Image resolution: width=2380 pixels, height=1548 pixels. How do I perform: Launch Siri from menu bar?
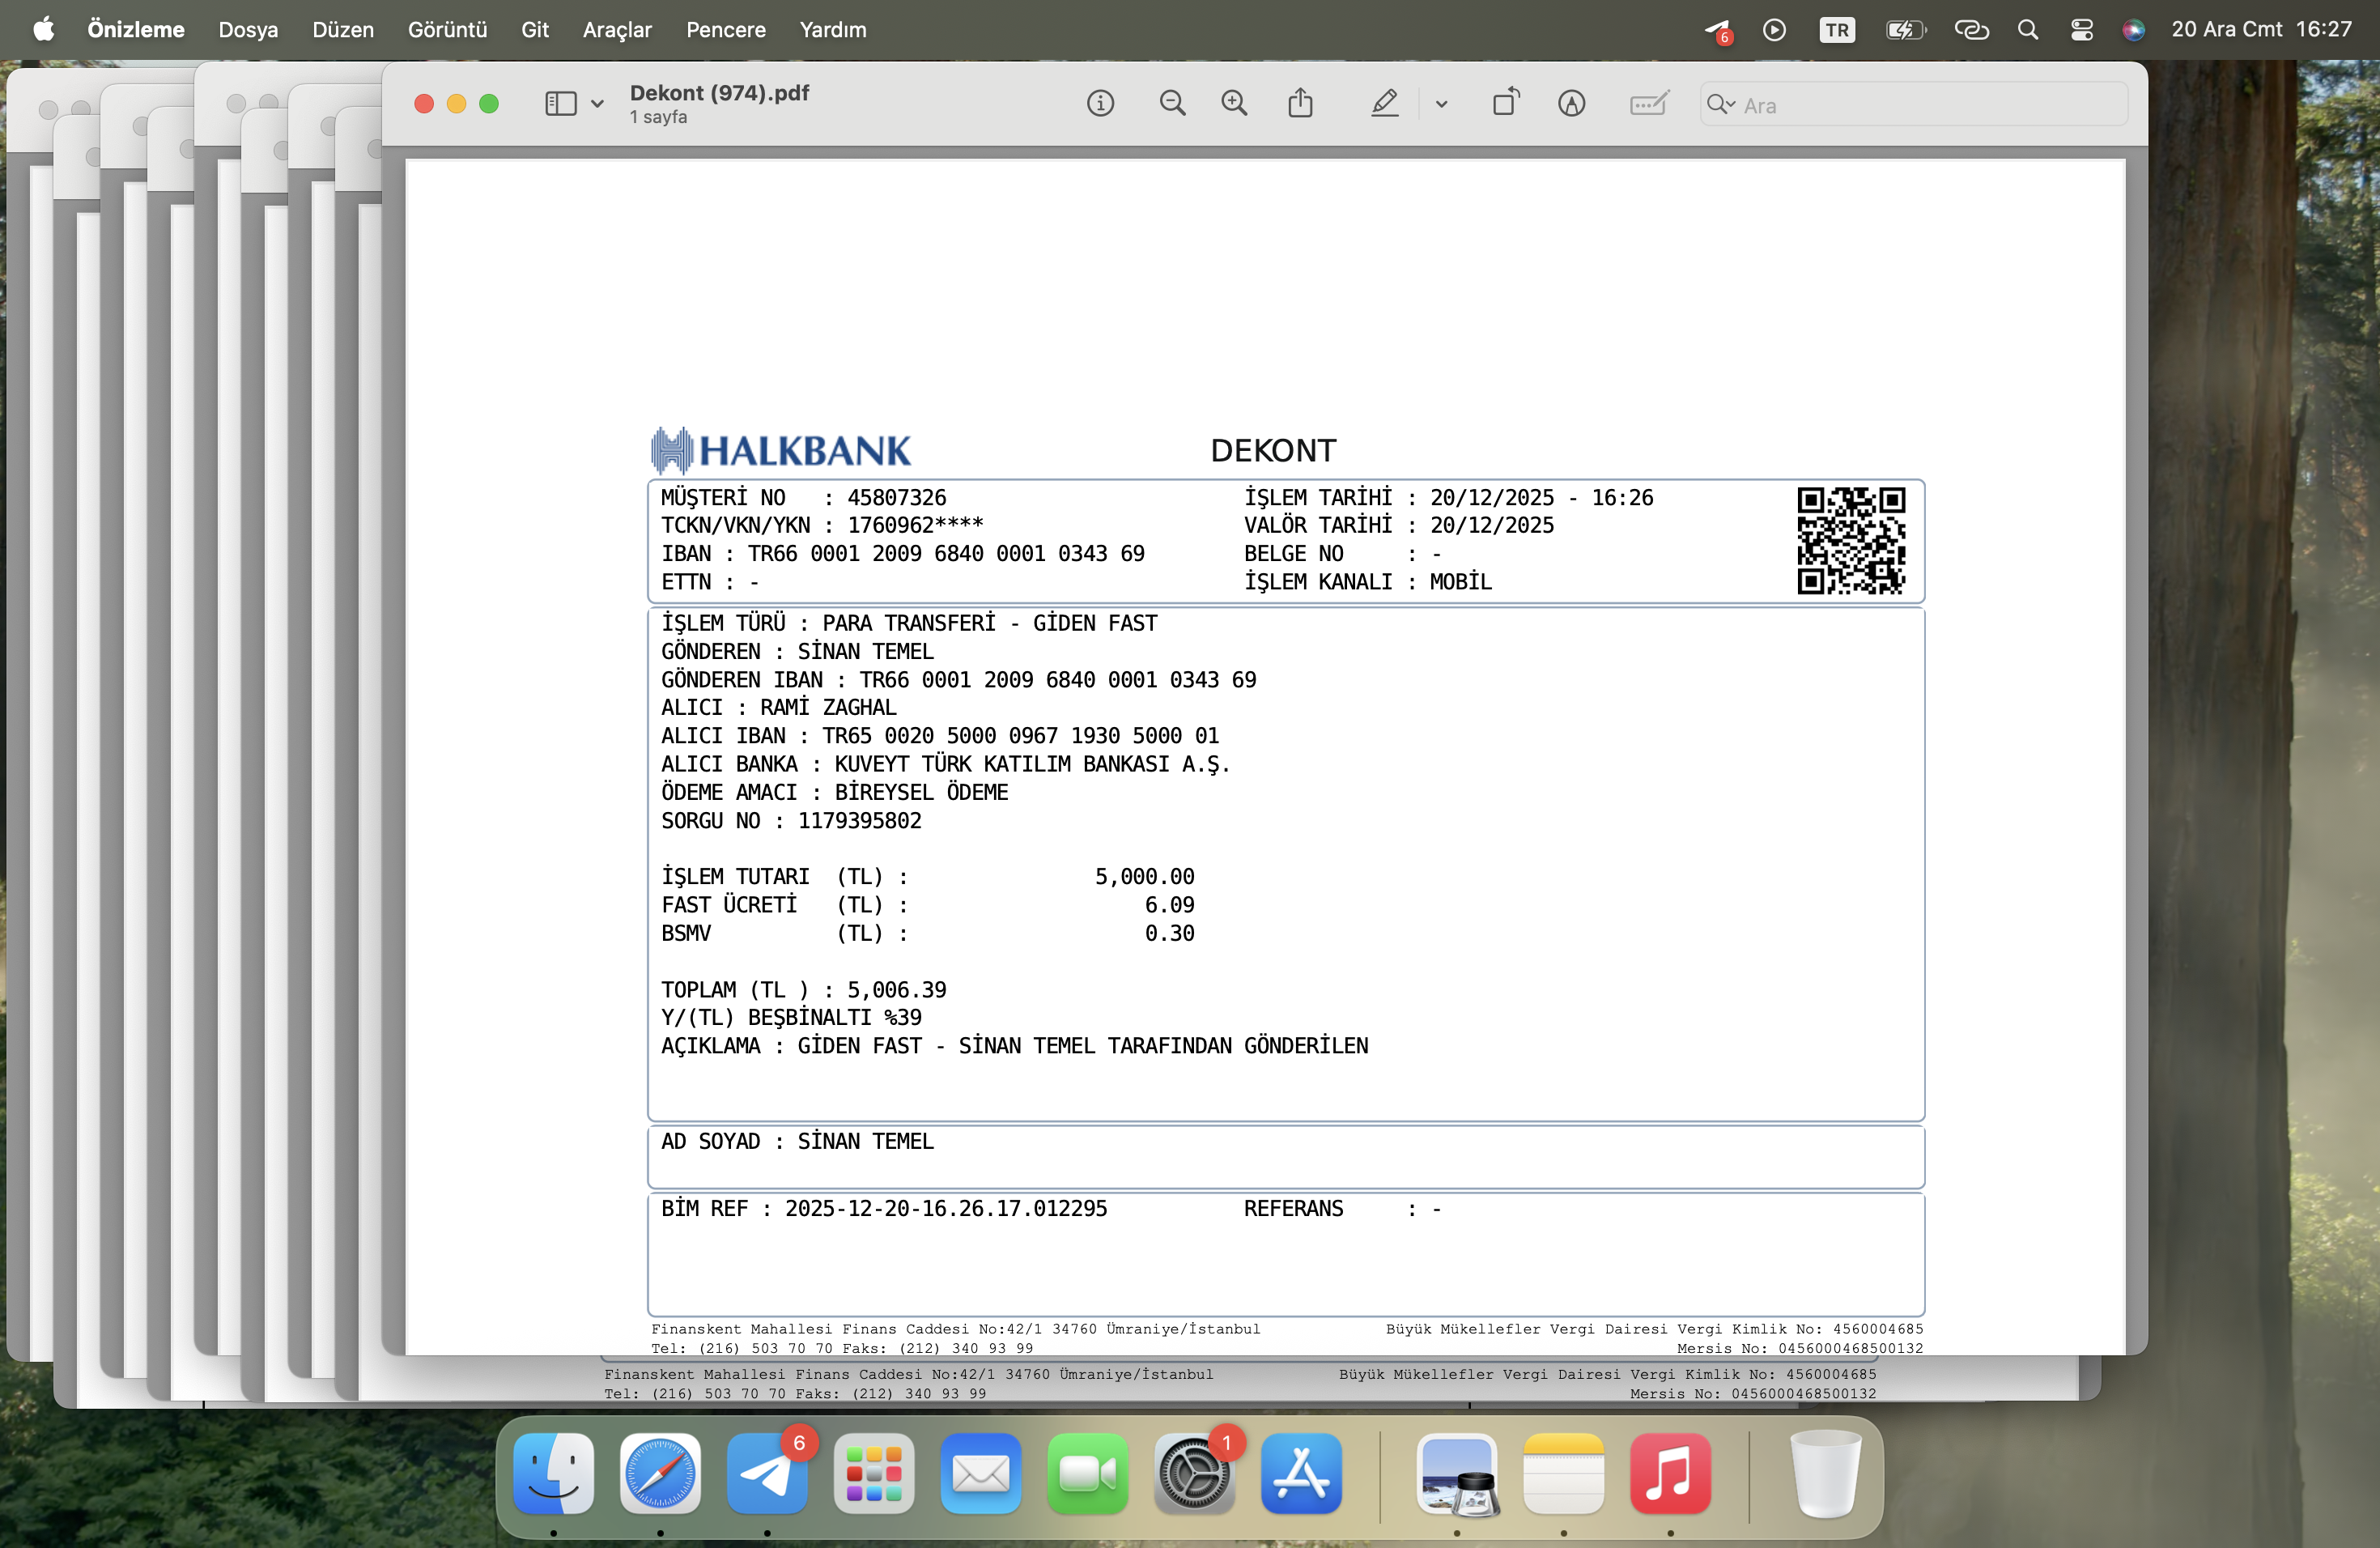click(x=2133, y=29)
